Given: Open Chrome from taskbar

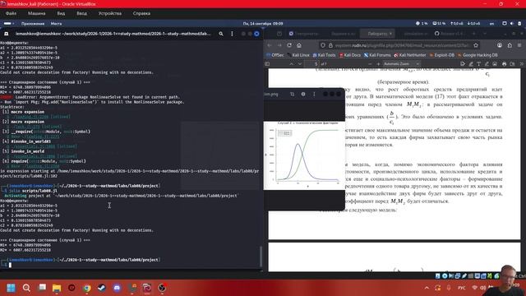Looking at the screenshot, I should (87, 288).
